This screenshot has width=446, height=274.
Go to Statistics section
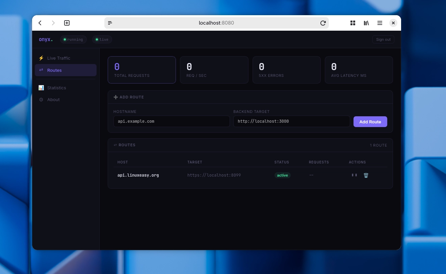point(56,88)
